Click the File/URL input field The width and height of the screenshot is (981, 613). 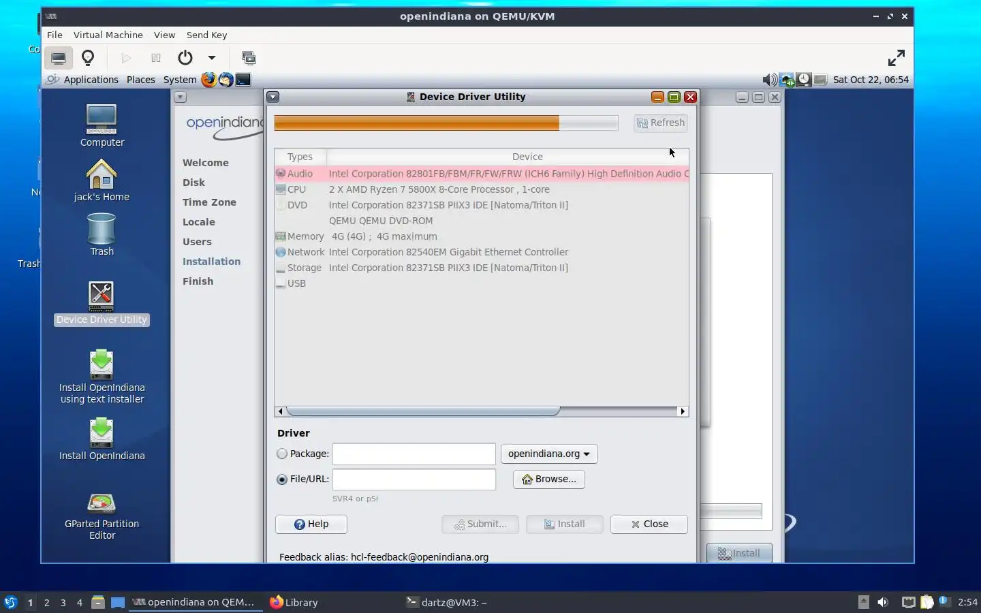click(414, 480)
